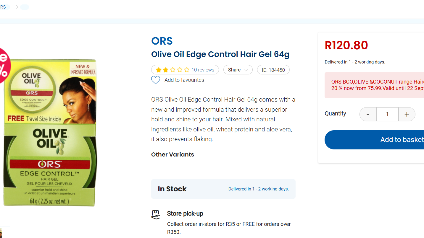Image resolution: width=424 pixels, height=238 pixels.
Task: Open the ORS brand heading link
Action: pyautogui.click(x=162, y=41)
